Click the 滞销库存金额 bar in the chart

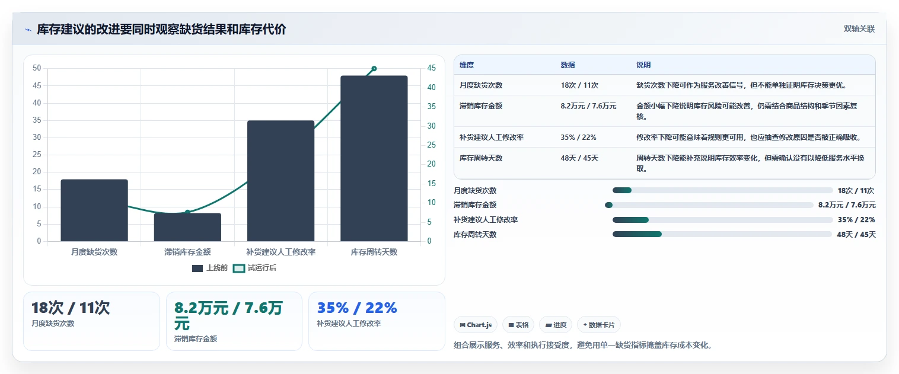click(187, 227)
